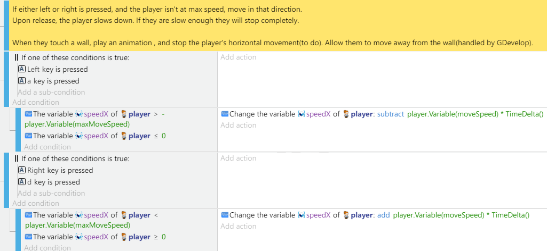Click the variable icon on the add moveSpeed action

[225, 215]
